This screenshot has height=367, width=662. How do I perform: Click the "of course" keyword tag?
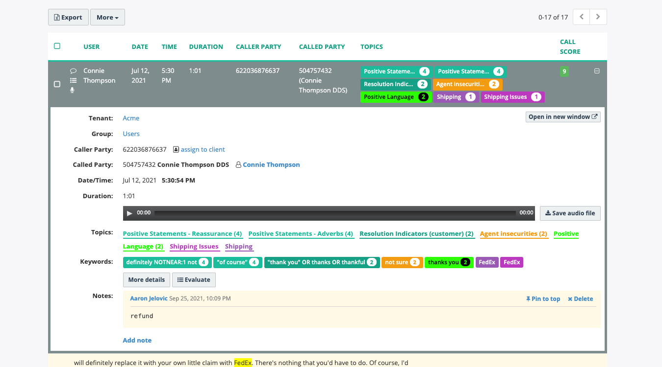coord(238,262)
